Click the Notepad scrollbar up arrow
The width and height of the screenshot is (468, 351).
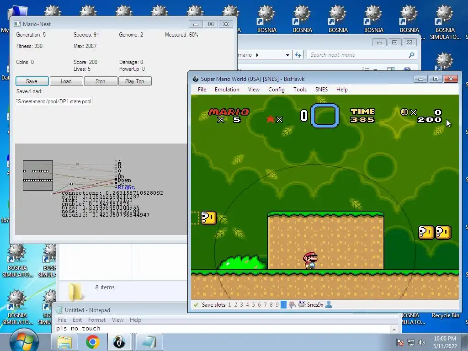(394, 329)
